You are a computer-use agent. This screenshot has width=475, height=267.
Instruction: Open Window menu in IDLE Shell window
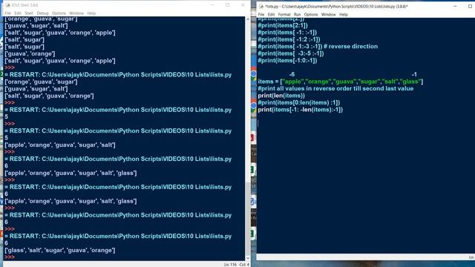tap(76, 13)
